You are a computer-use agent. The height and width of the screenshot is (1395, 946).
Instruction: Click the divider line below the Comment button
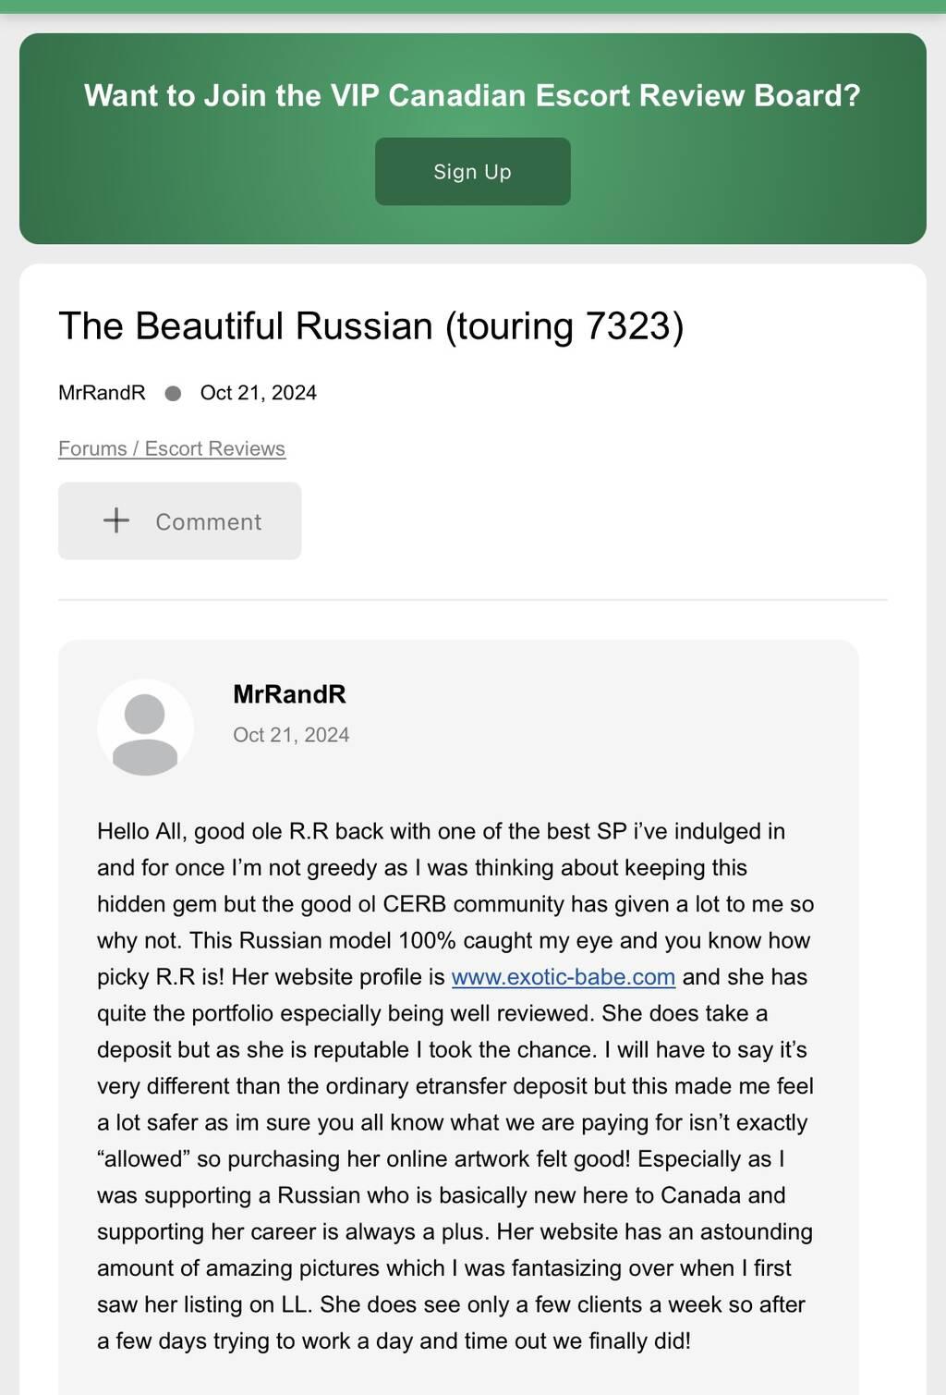(472, 600)
